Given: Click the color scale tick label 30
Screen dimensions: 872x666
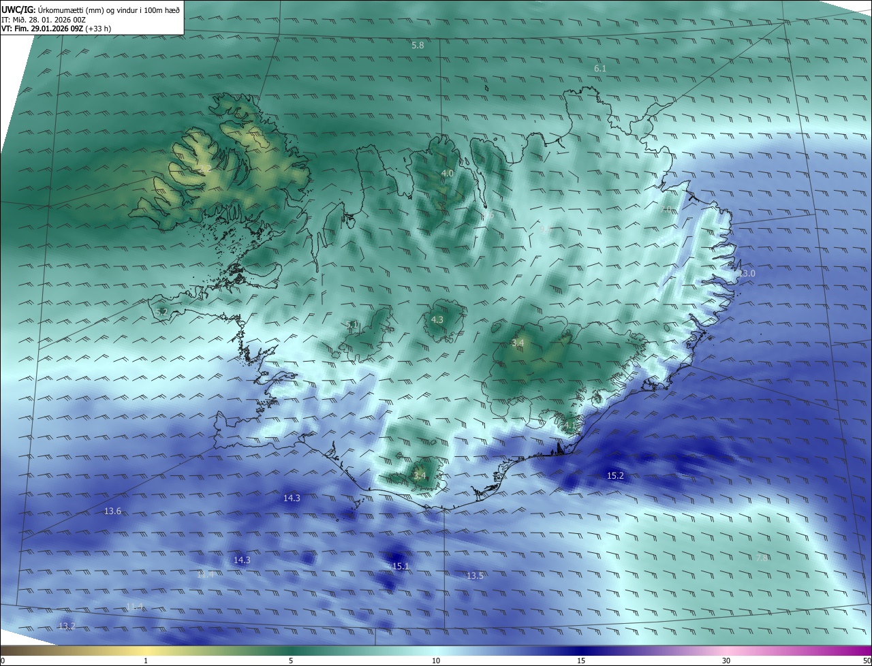Looking at the screenshot, I should point(726,661).
